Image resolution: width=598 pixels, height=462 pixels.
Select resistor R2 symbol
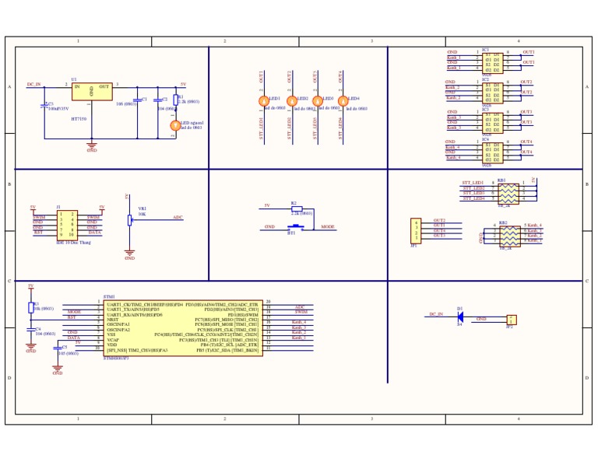pyautogui.click(x=297, y=208)
